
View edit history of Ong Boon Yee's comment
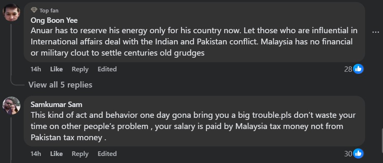click(107, 69)
